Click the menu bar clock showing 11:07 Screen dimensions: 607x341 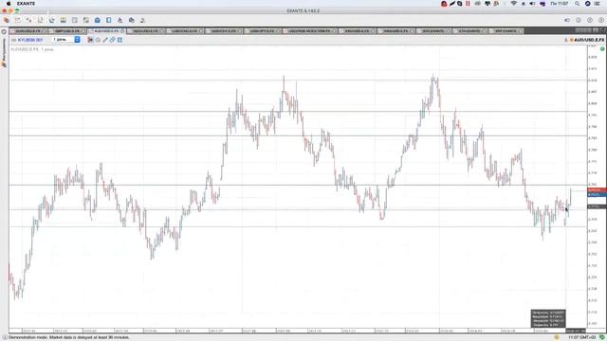click(560, 4)
